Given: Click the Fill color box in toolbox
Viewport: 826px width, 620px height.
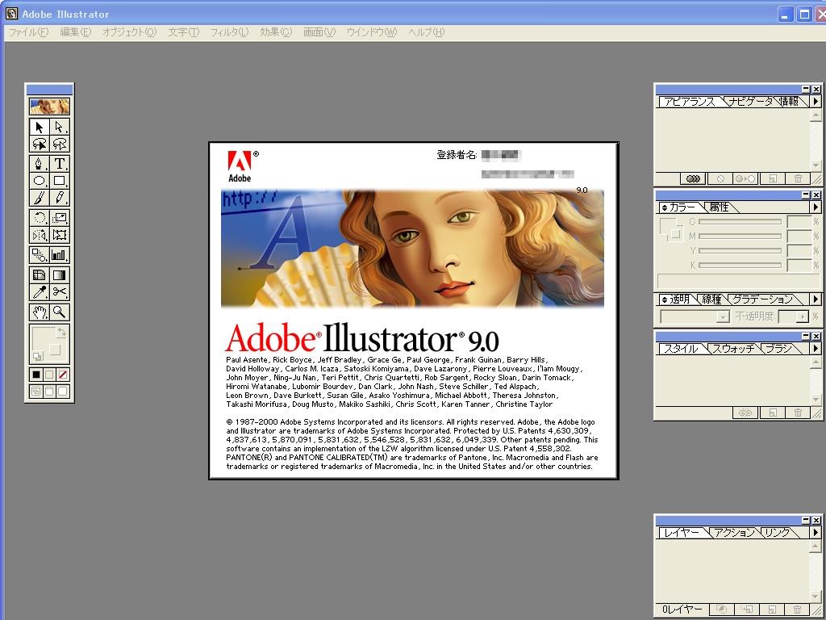Looking at the screenshot, I should pos(44,337).
